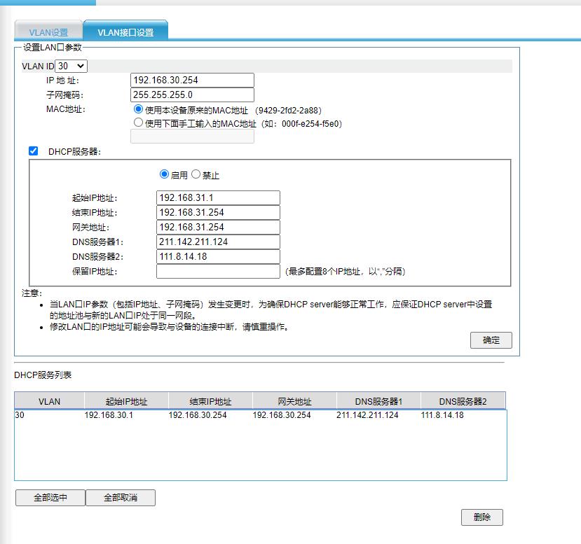
Task: Click the 删除 button
Action: click(482, 517)
